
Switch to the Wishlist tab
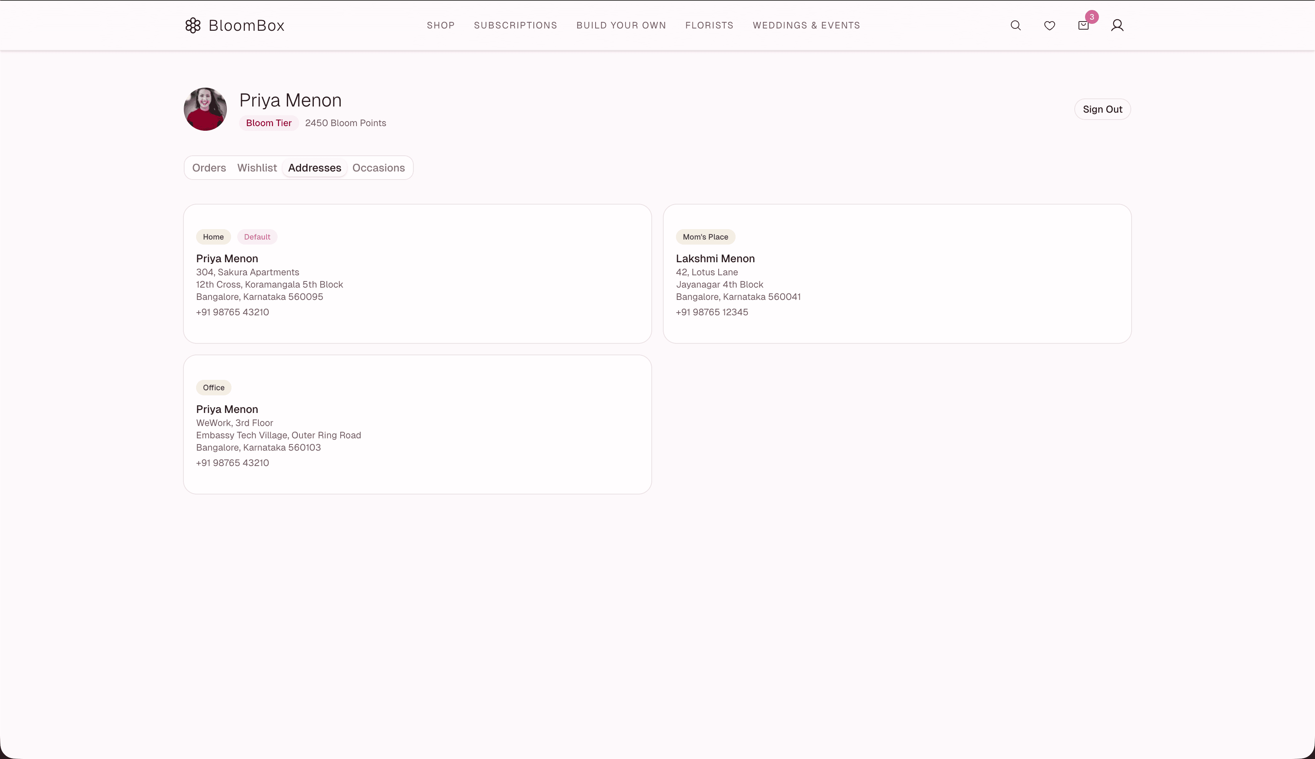257,167
